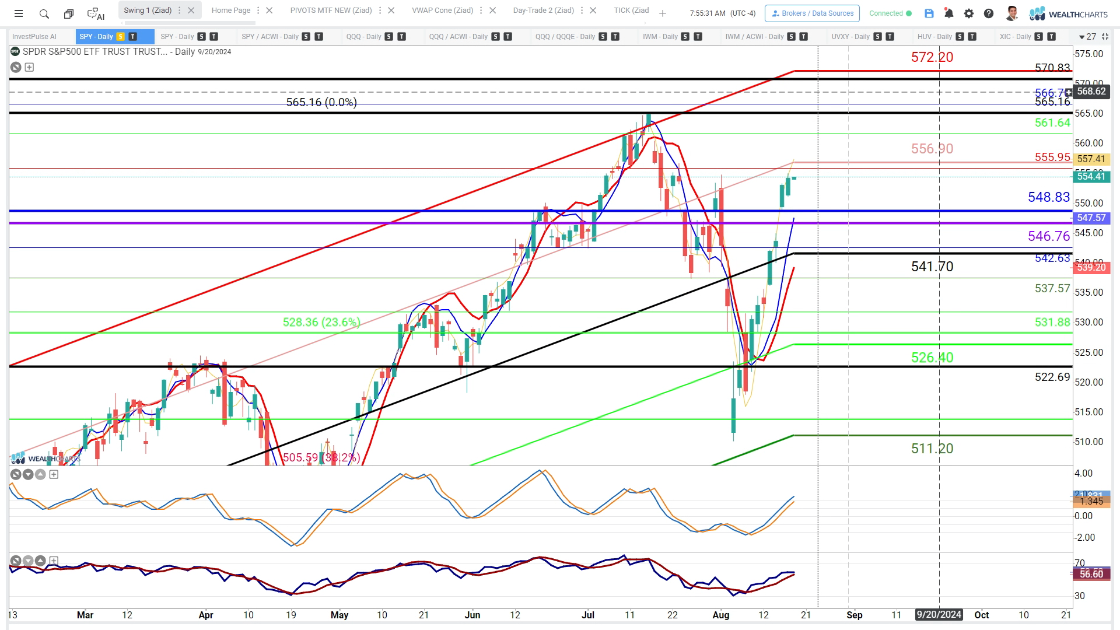Move bottom indicator panel up

40,561
